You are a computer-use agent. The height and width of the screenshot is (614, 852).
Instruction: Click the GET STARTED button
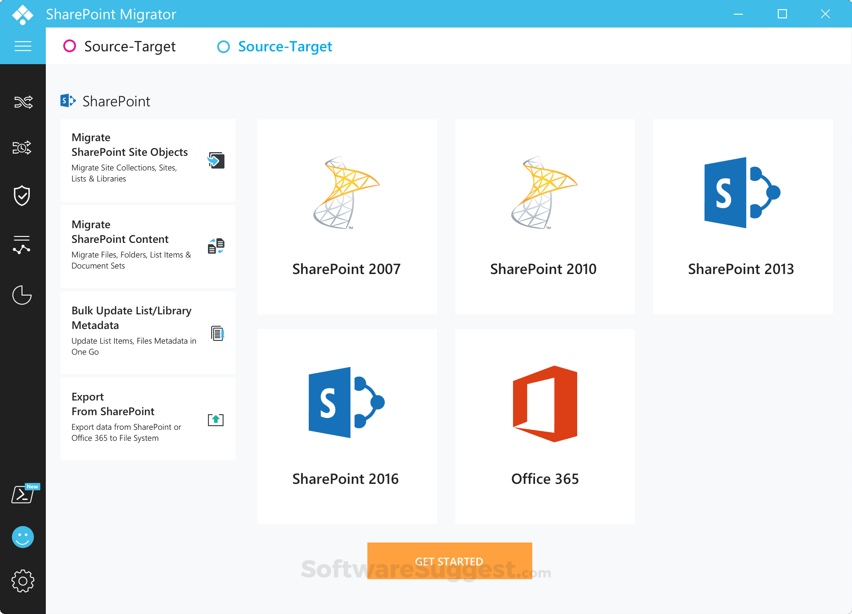pos(449,560)
